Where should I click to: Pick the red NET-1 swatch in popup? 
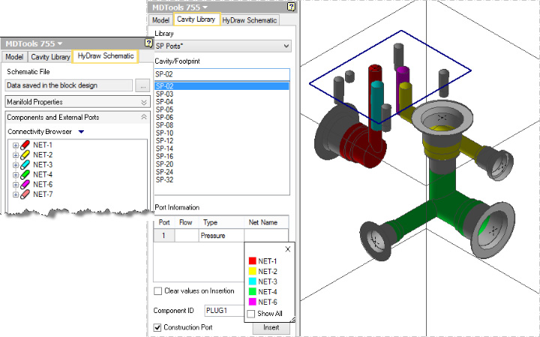point(252,261)
